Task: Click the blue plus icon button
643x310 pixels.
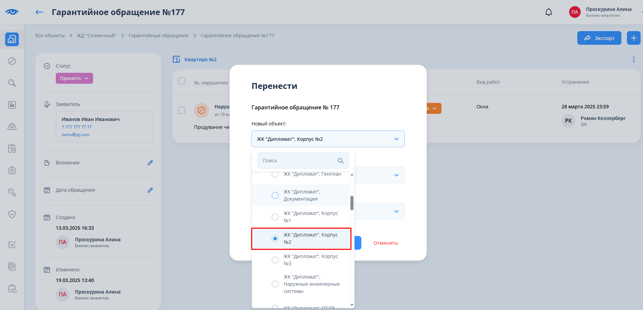Action: point(633,38)
